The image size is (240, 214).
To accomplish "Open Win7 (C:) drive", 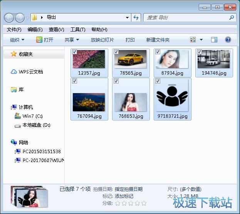I will click(x=33, y=116).
